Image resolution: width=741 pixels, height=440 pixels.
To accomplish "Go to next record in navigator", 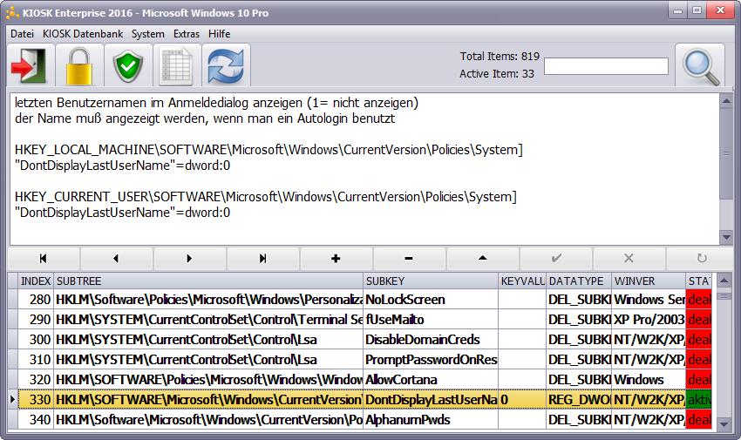I will point(189,258).
